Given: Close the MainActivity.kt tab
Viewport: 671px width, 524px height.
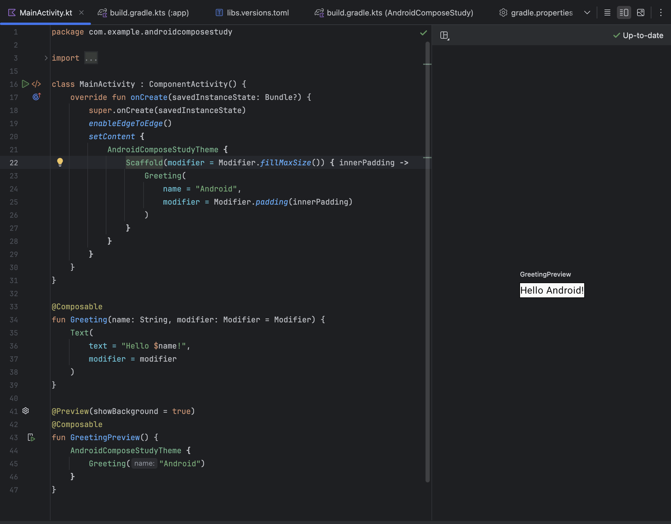Looking at the screenshot, I should 81,12.
